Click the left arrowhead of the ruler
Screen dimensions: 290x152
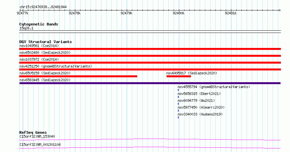click(21, 10)
